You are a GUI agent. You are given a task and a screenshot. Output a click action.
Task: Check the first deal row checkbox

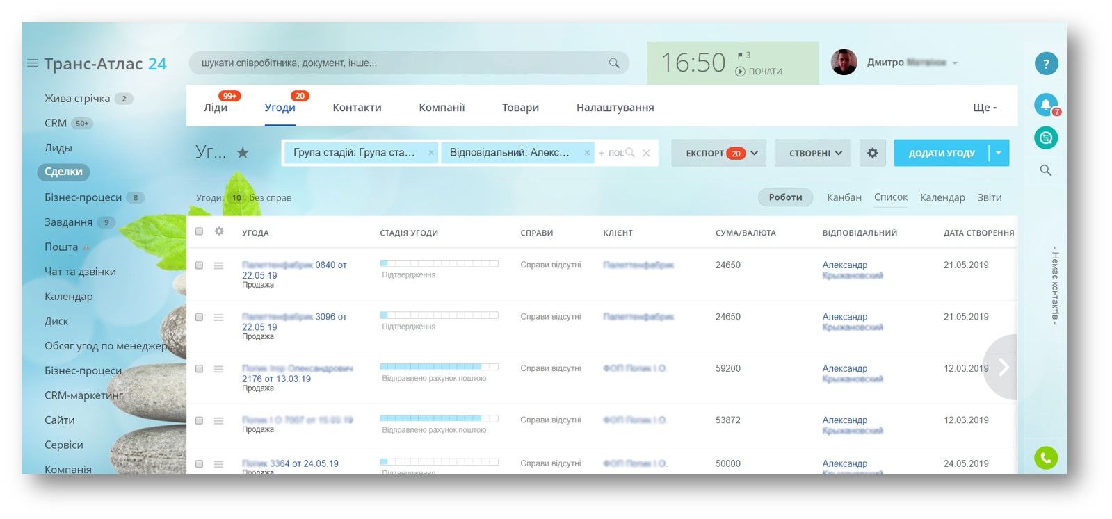click(x=200, y=265)
